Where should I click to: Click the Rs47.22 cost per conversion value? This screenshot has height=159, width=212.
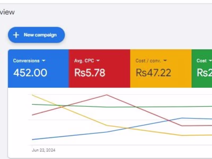[x=153, y=73]
